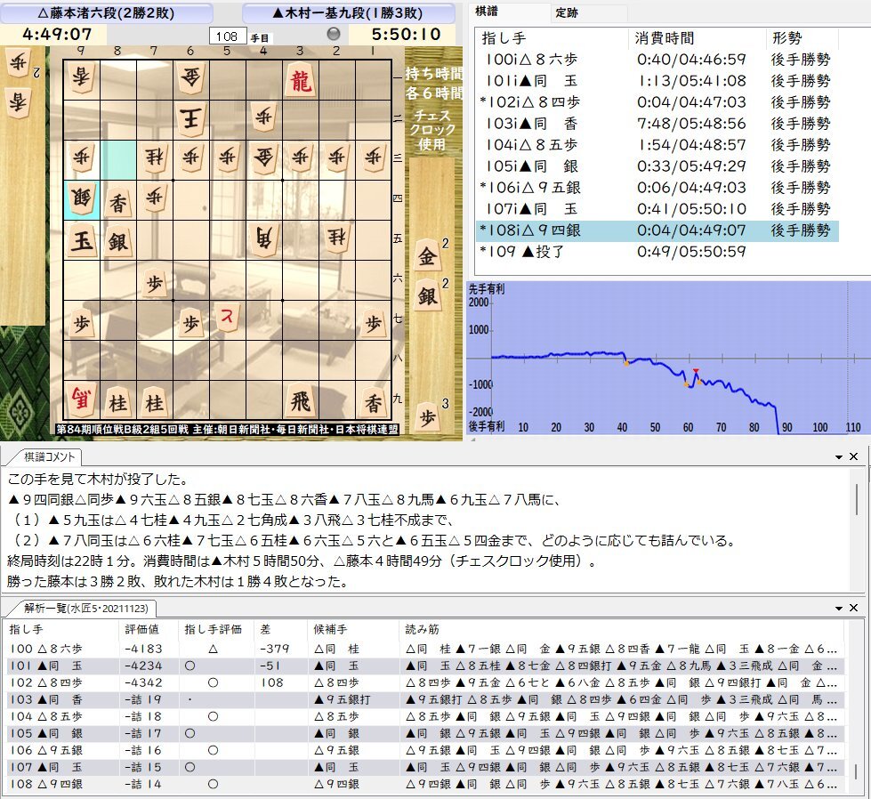Viewport: 871px width, 799px height.
Task: Click evaluation -4342 in analysis row 102
Action: click(x=143, y=682)
